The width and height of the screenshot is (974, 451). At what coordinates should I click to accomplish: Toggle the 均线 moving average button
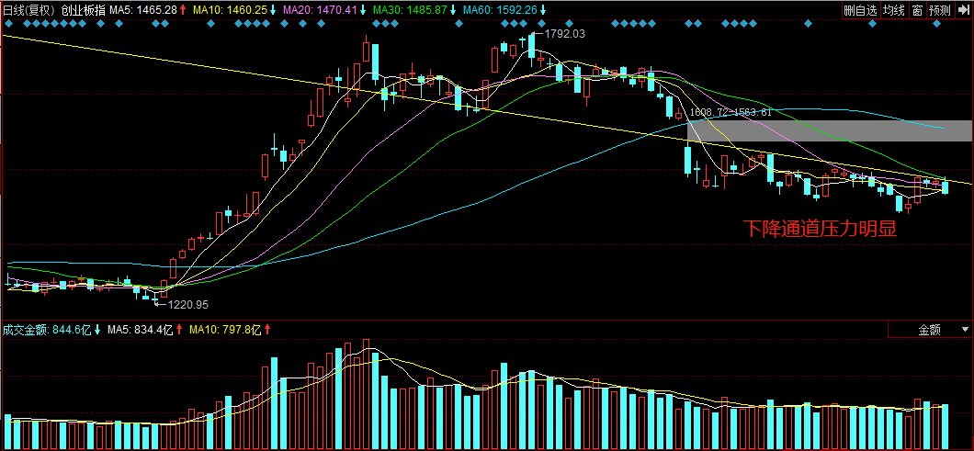click(x=894, y=10)
